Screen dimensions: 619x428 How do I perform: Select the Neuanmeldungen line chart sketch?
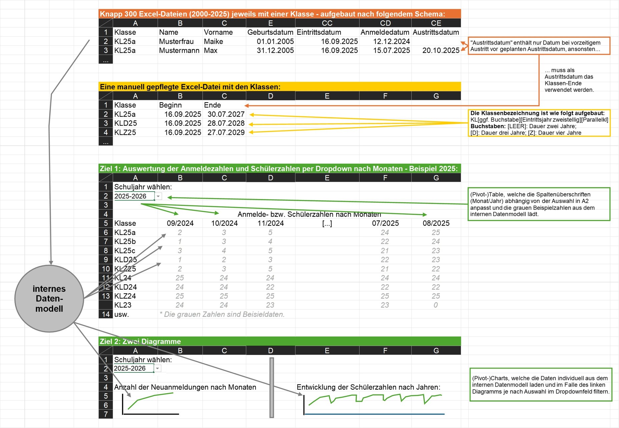pyautogui.click(x=151, y=403)
